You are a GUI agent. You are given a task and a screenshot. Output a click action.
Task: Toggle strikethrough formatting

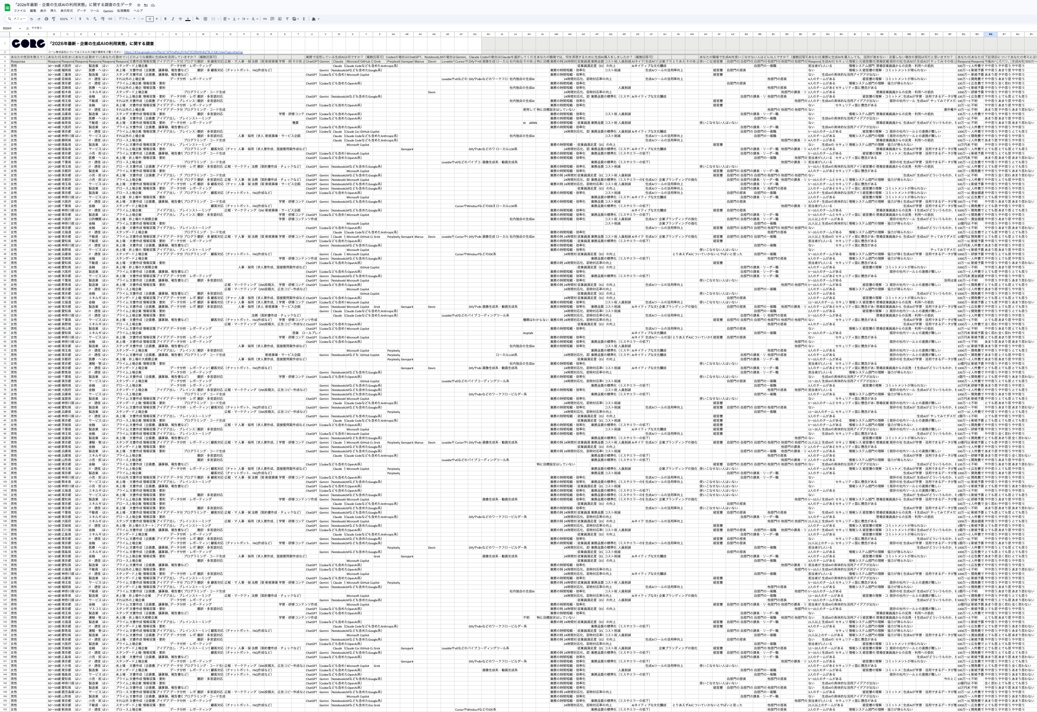[x=180, y=19]
